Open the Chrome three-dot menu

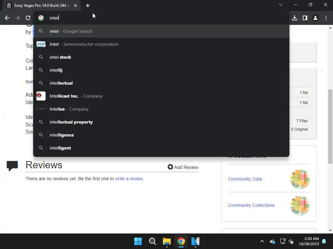click(x=326, y=18)
